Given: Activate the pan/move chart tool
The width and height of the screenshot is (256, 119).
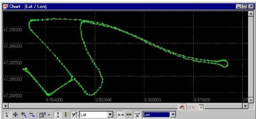Looking at the screenshot, I should 16,115.
